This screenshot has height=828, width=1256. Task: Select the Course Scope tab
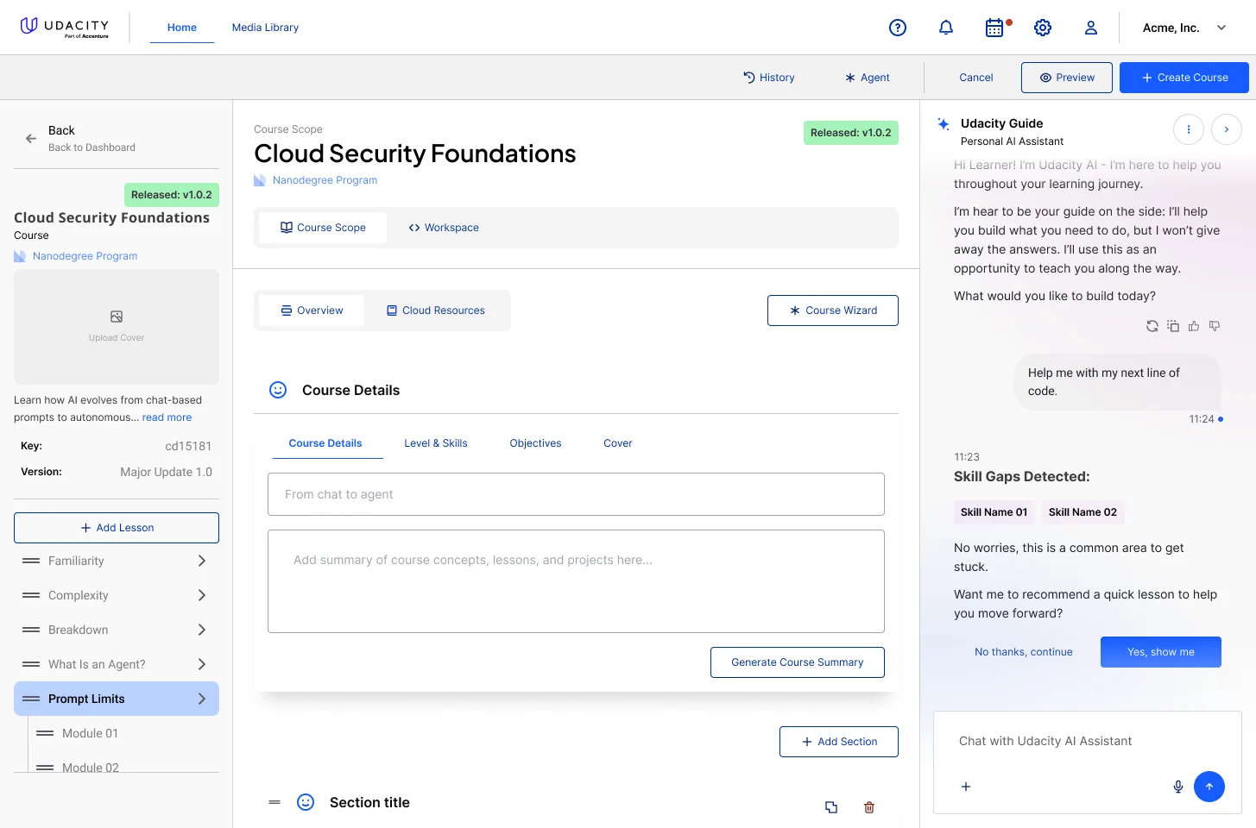pyautogui.click(x=323, y=228)
